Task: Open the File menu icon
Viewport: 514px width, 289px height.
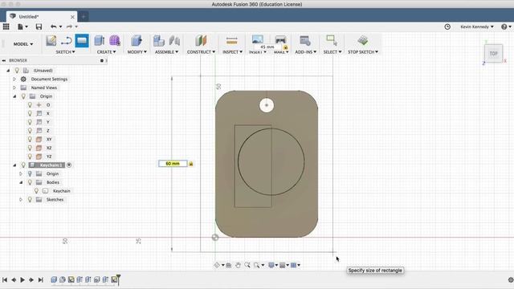Action: pyautogui.click(x=22, y=26)
